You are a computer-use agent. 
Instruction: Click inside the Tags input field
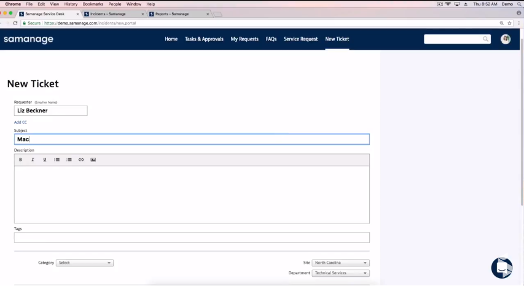[192, 238]
